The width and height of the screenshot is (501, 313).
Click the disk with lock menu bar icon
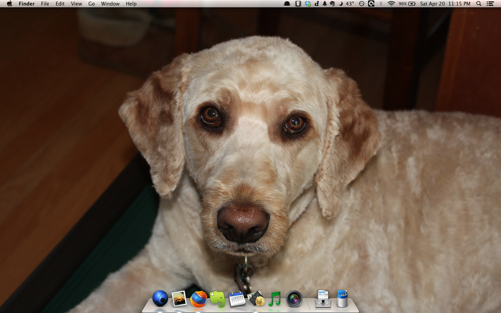(x=371, y=4)
